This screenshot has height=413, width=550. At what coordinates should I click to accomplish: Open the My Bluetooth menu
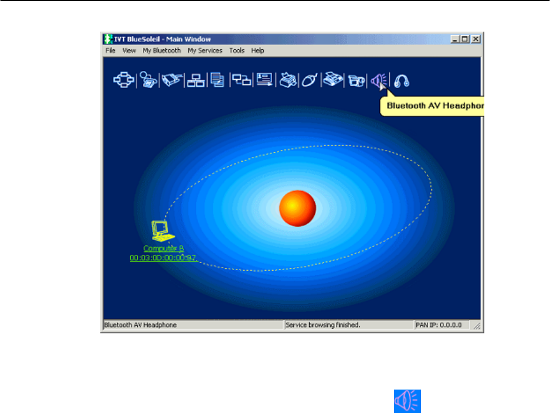click(161, 50)
